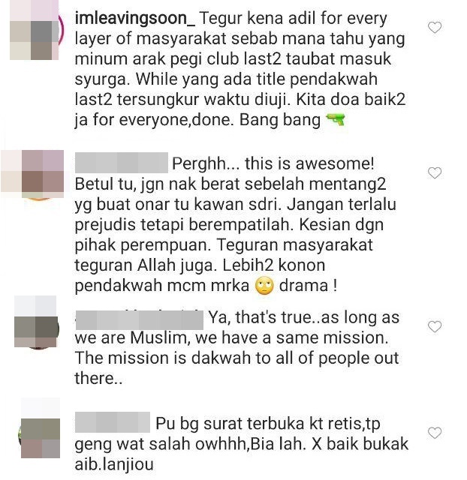This screenshot has width=467, height=480.
Task: Tap heart beside "Perghh... this is awesome!" comment
Action: [434, 173]
